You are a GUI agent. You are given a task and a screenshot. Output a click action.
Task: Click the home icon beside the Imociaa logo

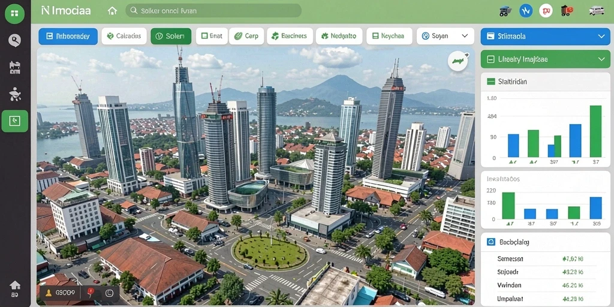[x=112, y=11]
